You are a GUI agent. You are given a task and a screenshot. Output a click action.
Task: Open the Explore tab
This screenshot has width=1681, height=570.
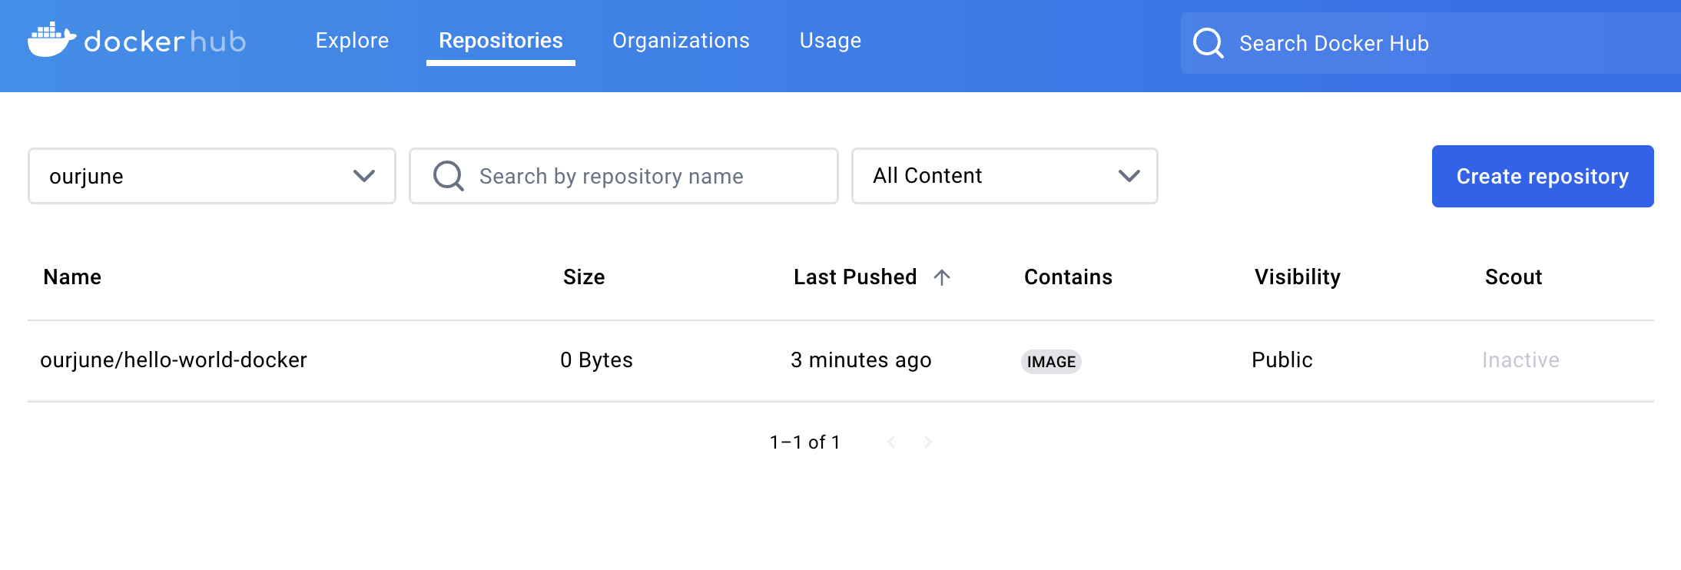click(x=352, y=40)
